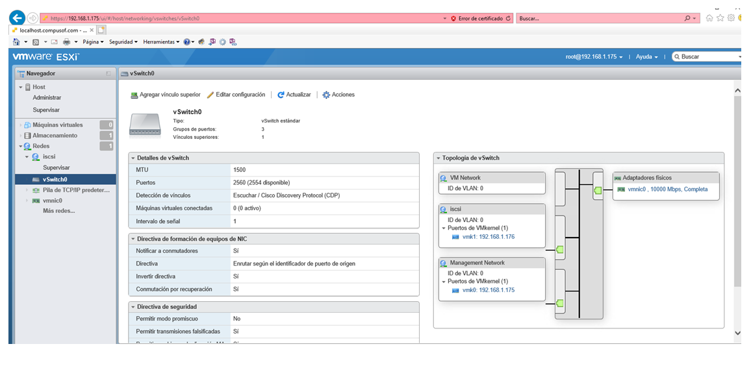751x368 pixels.
Task: Select Redes in the navigator
Action: (x=41, y=146)
